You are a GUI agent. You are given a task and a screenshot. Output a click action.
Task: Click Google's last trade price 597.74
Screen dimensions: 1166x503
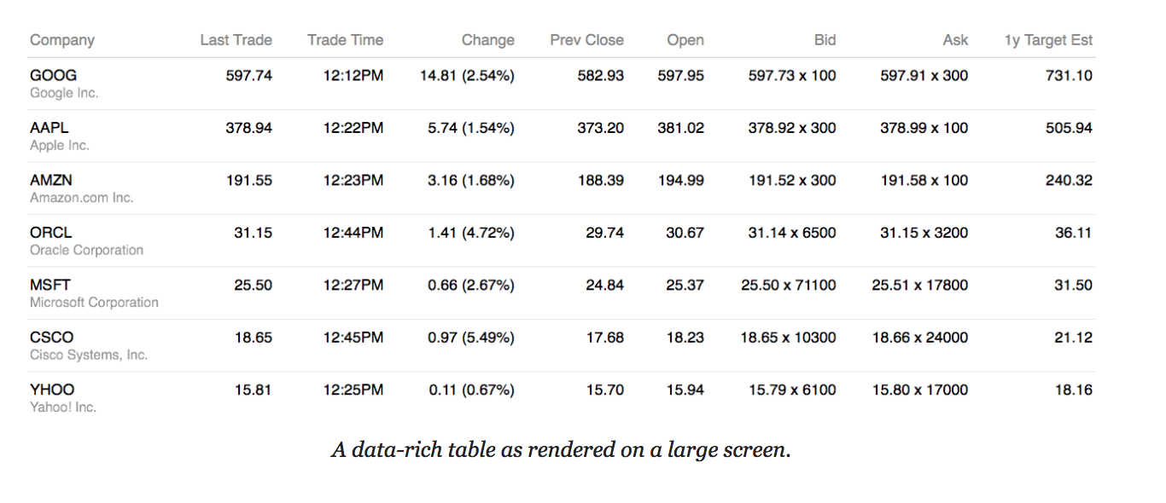point(248,76)
